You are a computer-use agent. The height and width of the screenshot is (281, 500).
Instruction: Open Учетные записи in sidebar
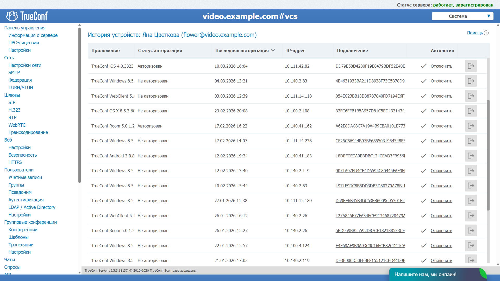[x=25, y=177]
